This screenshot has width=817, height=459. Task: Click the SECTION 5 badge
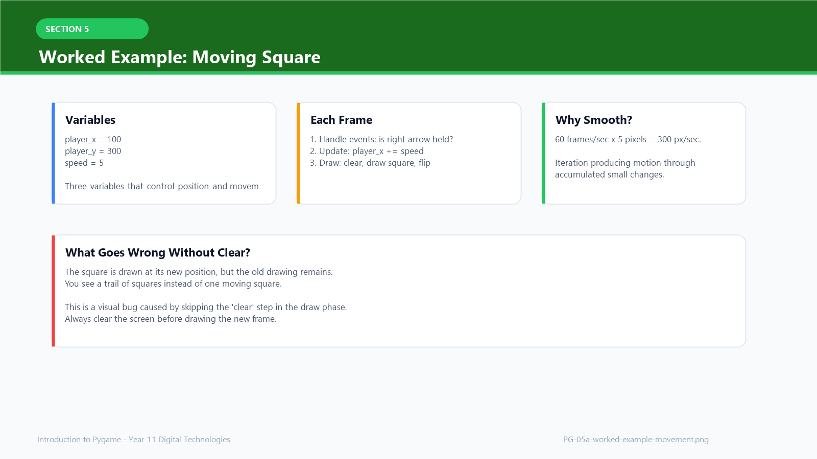coord(92,29)
